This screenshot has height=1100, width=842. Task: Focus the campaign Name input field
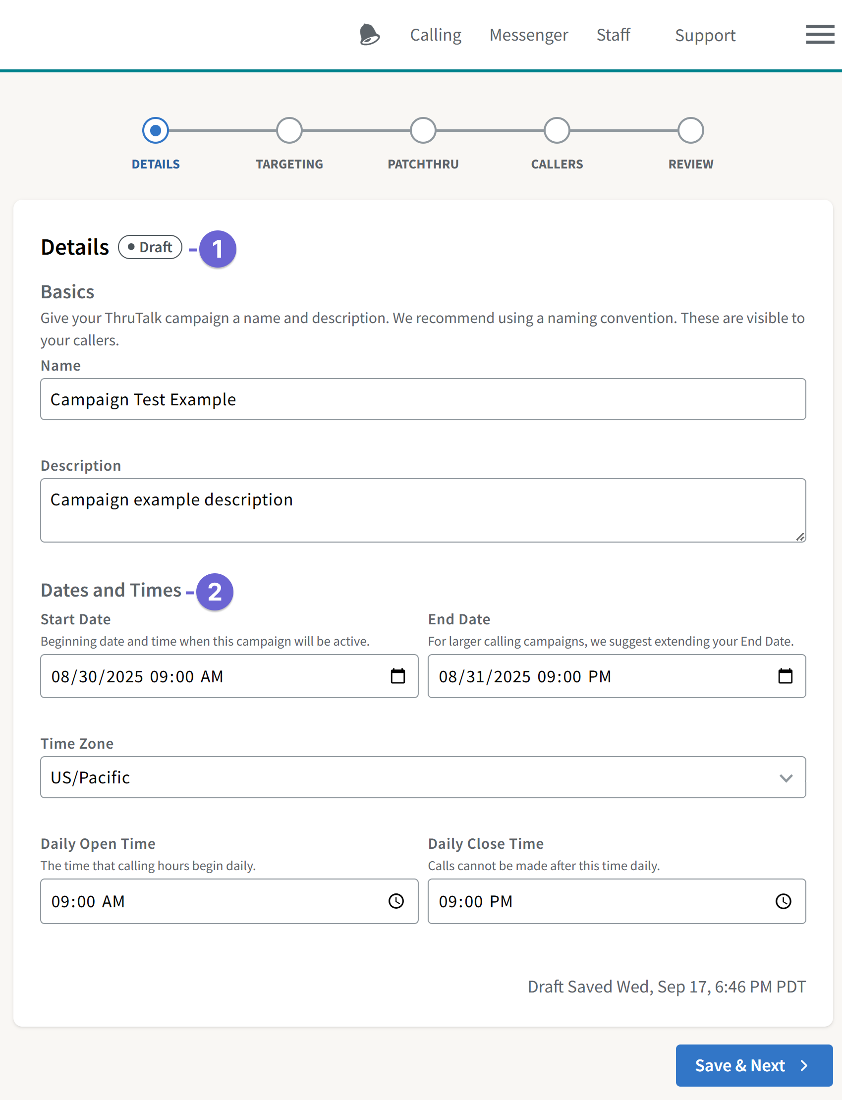pyautogui.click(x=423, y=399)
